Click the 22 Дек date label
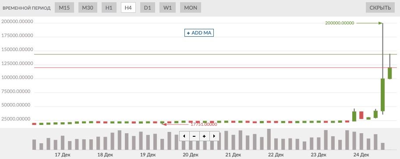400x159 pixels. click(276, 155)
